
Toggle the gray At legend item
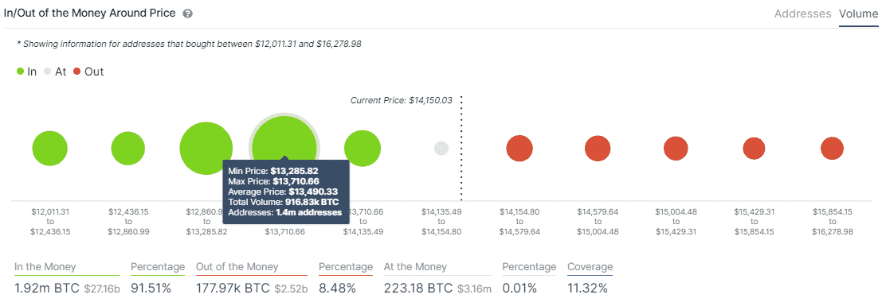(55, 72)
